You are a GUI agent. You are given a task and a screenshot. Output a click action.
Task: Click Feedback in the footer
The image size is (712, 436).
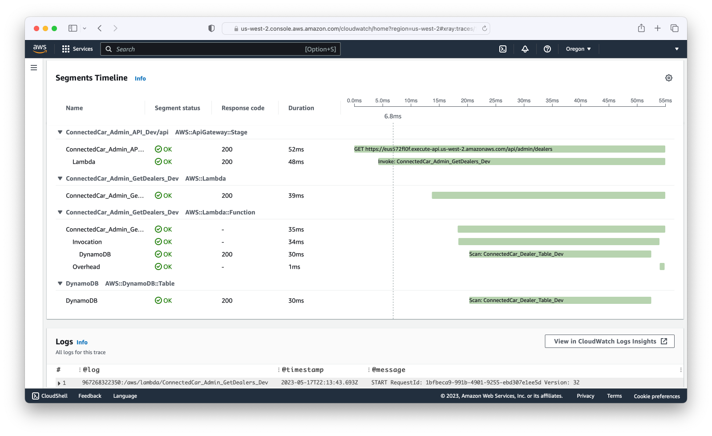point(90,396)
